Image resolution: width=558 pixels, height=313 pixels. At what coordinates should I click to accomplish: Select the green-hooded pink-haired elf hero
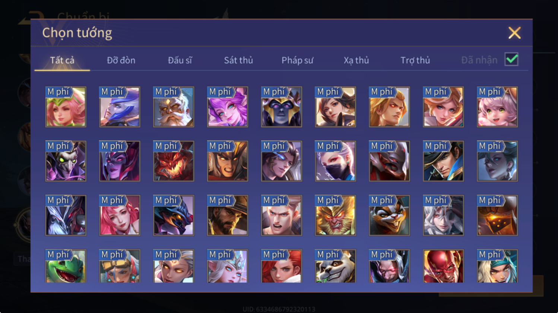(66, 107)
